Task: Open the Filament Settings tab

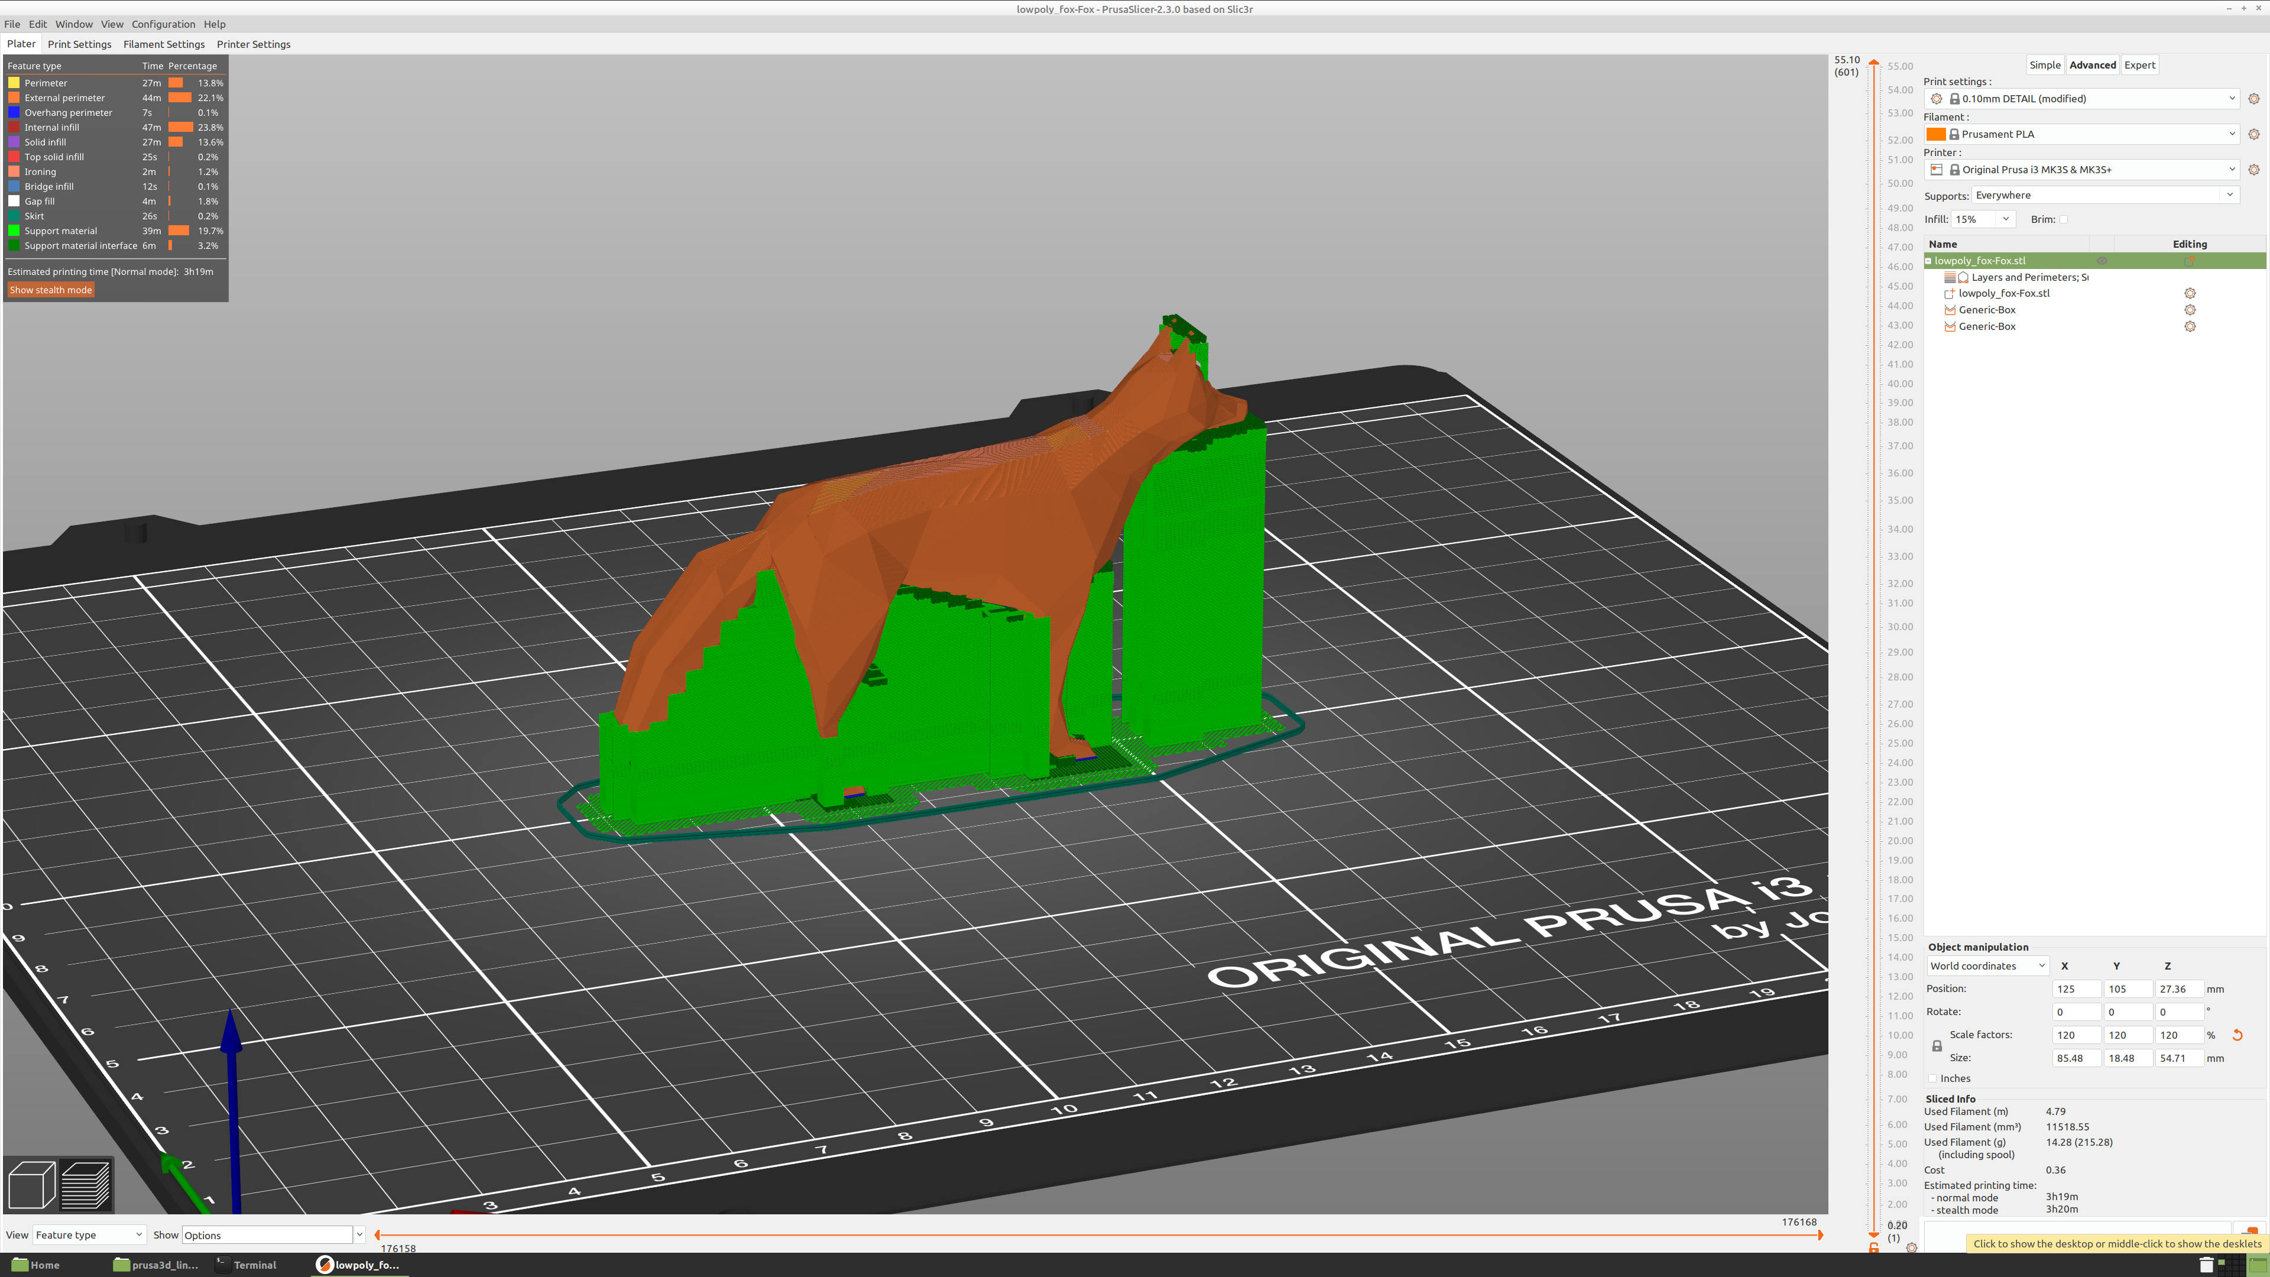Action: pyautogui.click(x=164, y=44)
